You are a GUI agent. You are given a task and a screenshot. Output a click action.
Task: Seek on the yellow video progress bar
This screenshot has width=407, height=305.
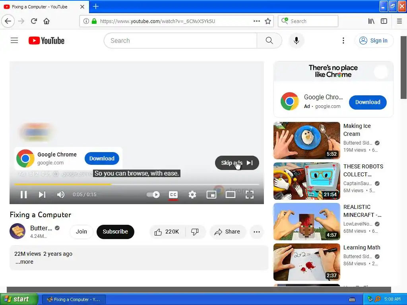click(137, 184)
